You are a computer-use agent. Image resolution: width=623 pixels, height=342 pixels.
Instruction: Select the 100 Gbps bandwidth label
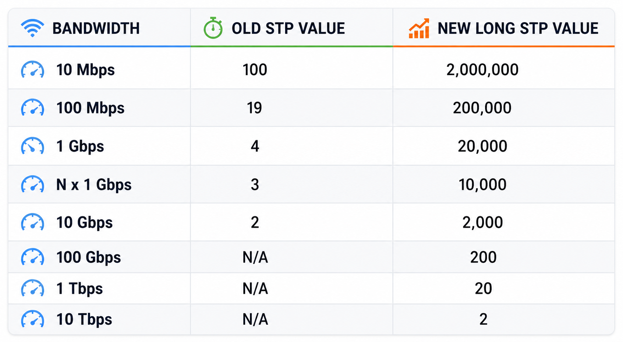click(x=88, y=258)
